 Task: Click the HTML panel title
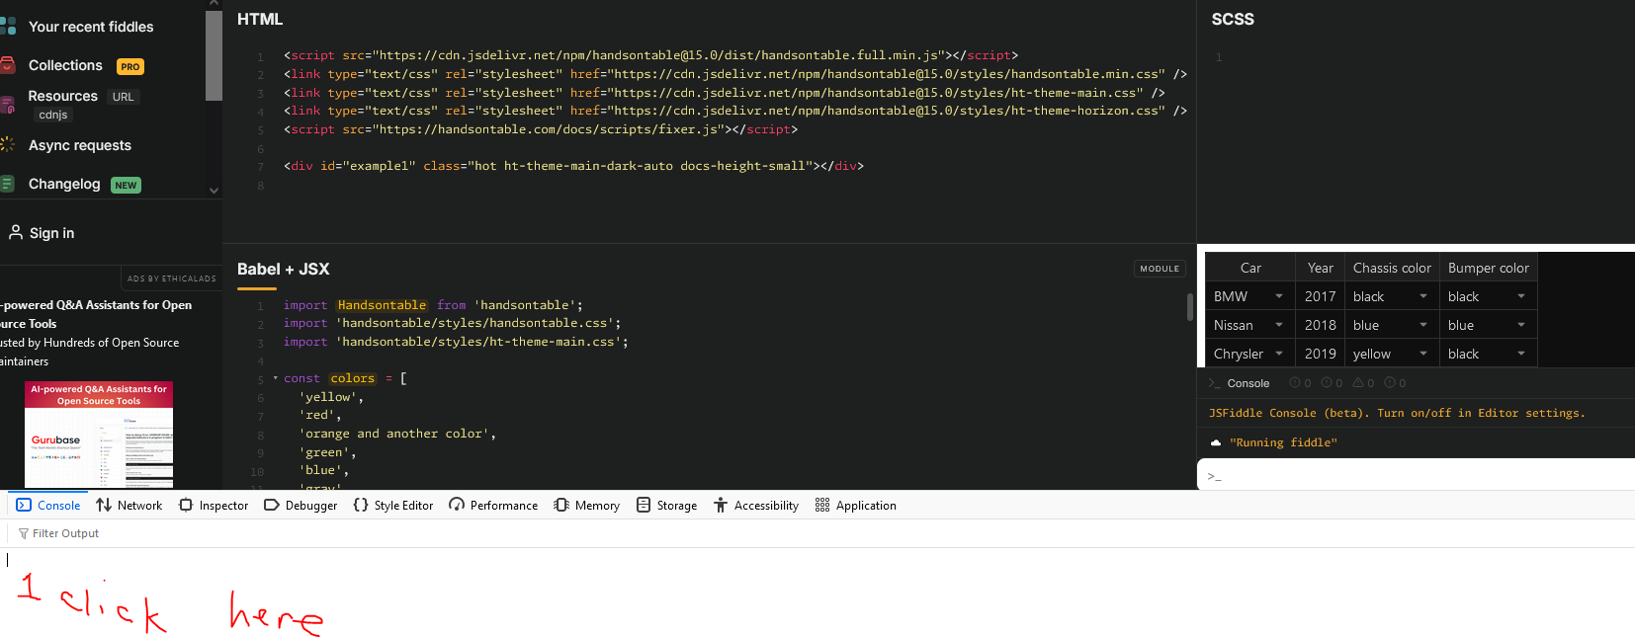[260, 19]
